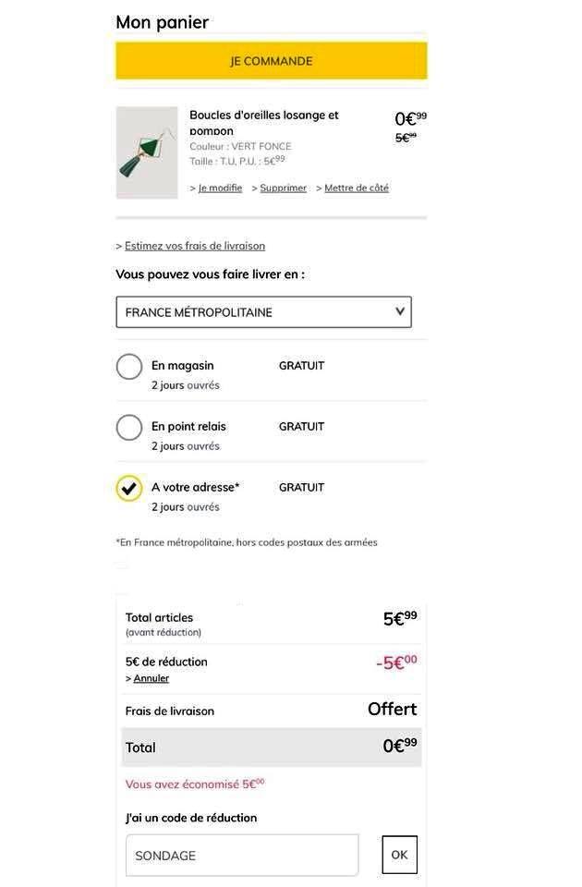582x887 pixels.
Task: Open the green earrings product thumbnail
Action: [147, 152]
